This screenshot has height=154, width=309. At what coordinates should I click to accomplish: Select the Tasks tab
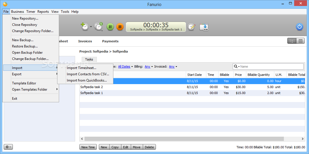coord(89,59)
